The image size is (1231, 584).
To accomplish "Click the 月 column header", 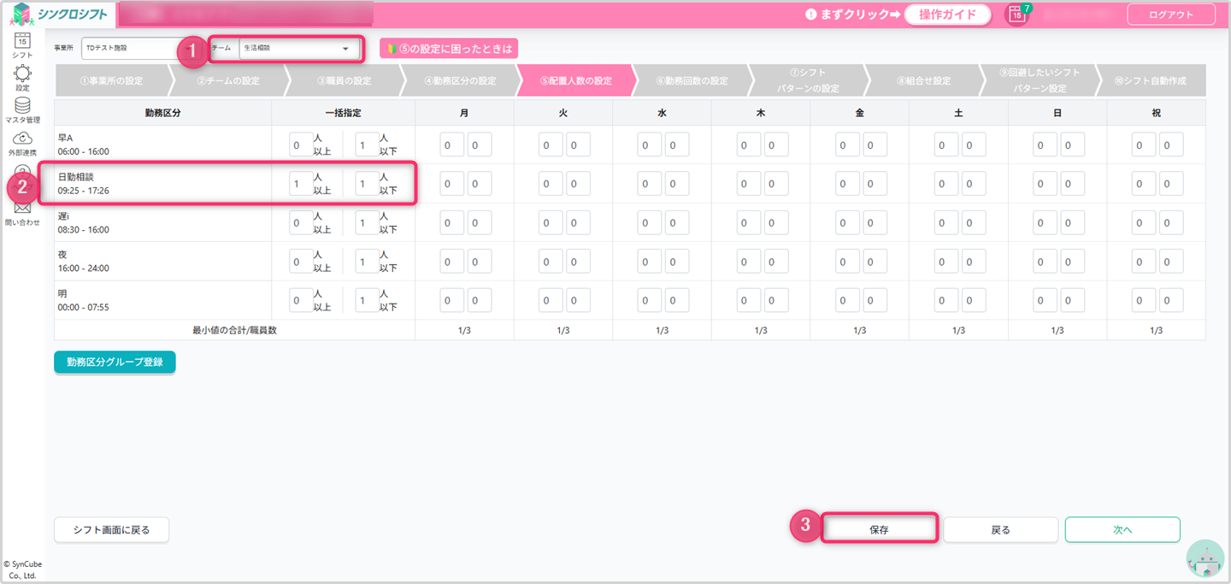I will pyautogui.click(x=464, y=112).
